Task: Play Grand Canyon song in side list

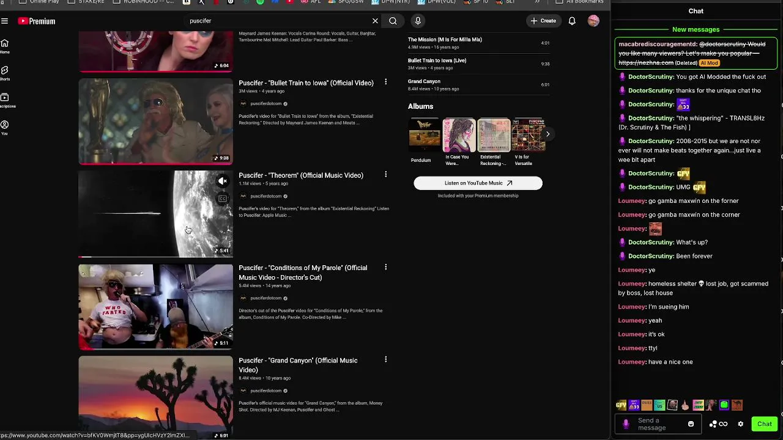Action: pos(478,84)
